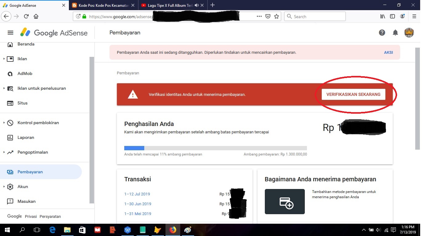Open transaction 1–12 Jul 2019
Screen dimensions: 422x236
click(x=137, y=194)
